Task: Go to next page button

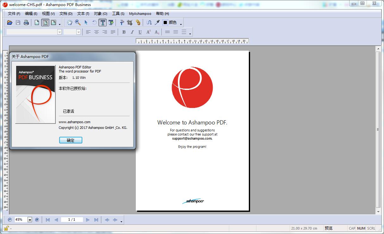Action: pos(88,219)
